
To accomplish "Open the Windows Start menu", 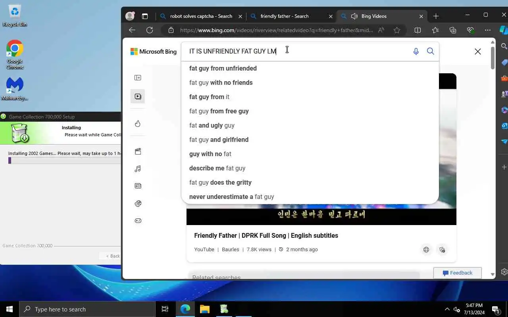I will pos(10,309).
